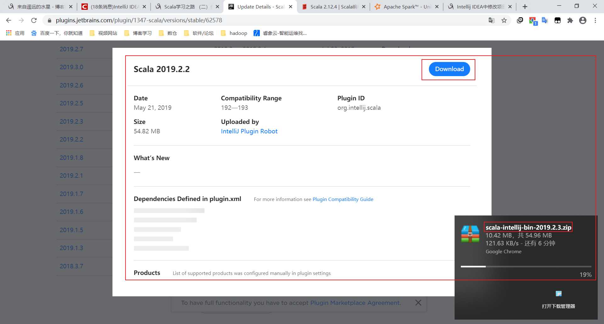Select version 2018.3.7 in the list

click(71, 266)
